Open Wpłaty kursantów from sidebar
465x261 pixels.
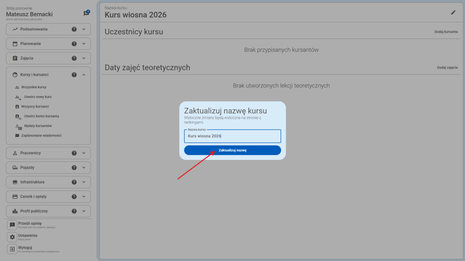(38, 126)
